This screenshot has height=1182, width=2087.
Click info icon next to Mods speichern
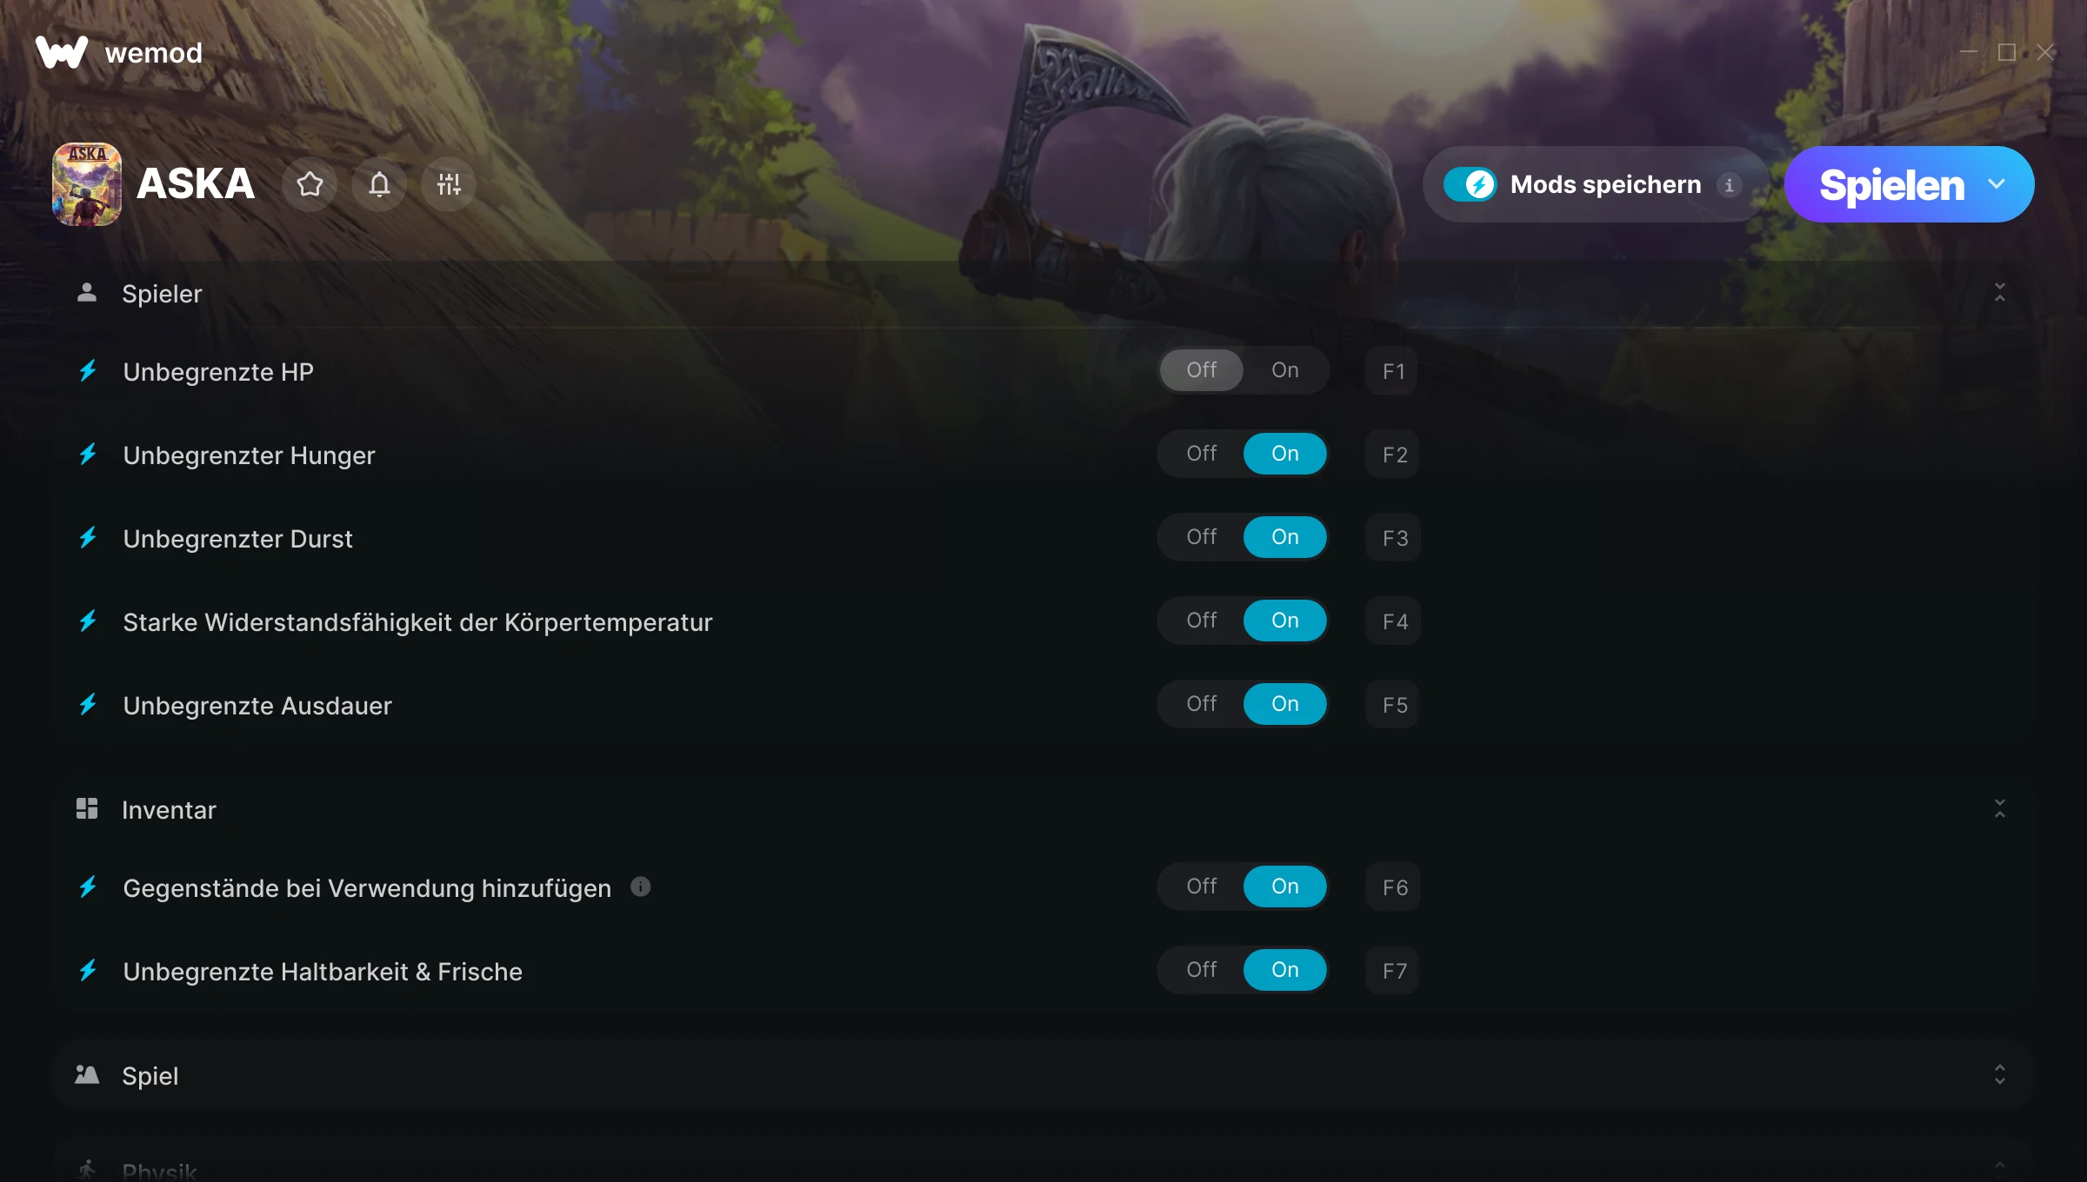1730,185
